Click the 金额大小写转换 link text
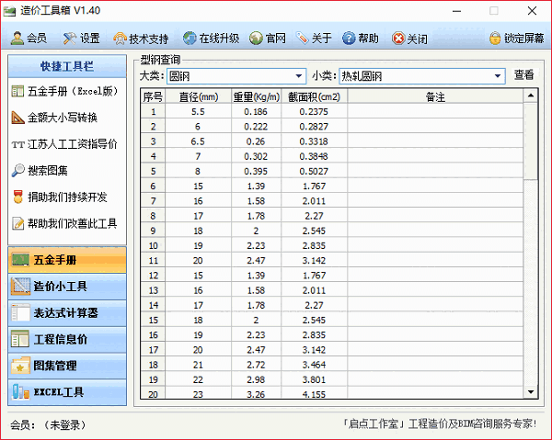 (x=63, y=118)
